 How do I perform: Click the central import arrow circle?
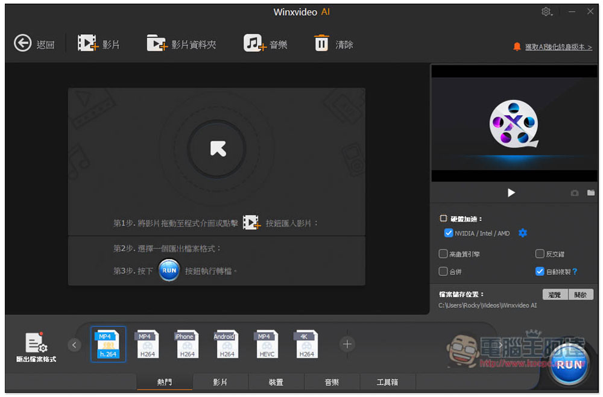click(x=217, y=149)
